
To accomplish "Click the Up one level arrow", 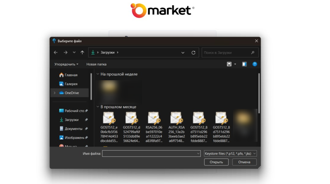I will pyautogui.click(x=82, y=53).
